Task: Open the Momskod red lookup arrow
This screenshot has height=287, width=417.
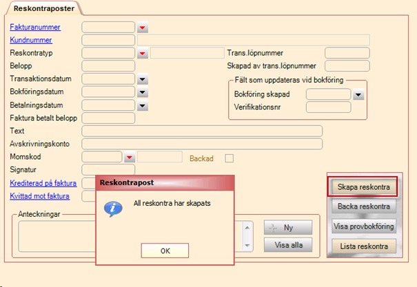Action: [x=129, y=158]
